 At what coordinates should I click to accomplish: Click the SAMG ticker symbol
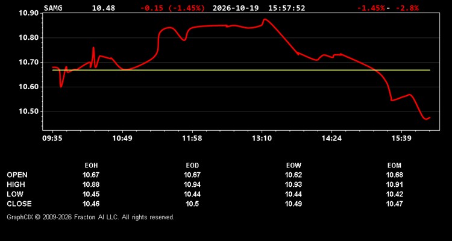point(53,8)
